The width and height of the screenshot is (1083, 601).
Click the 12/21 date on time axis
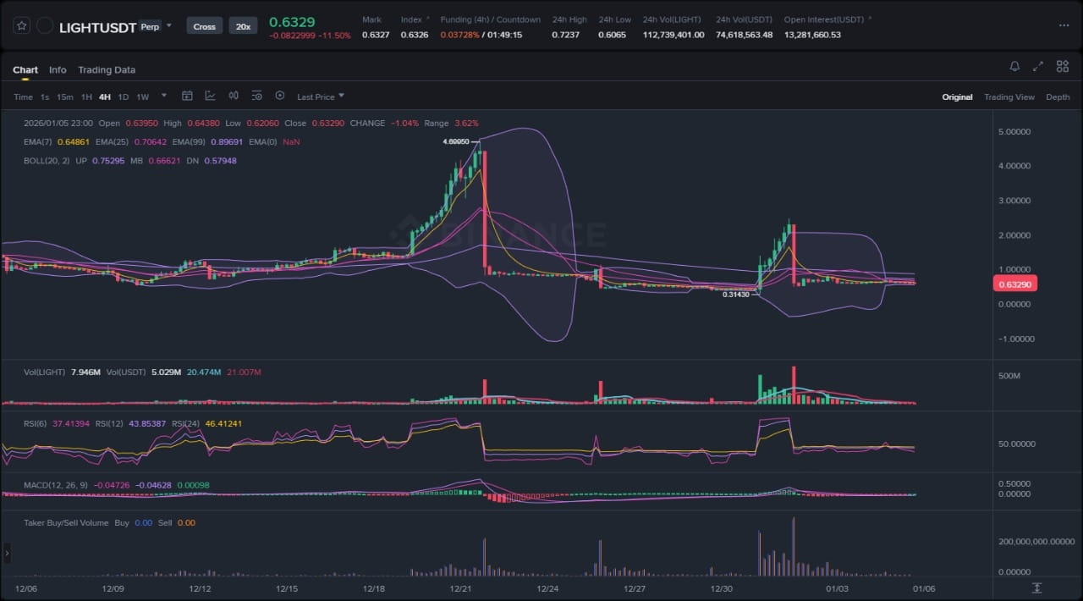[460, 588]
